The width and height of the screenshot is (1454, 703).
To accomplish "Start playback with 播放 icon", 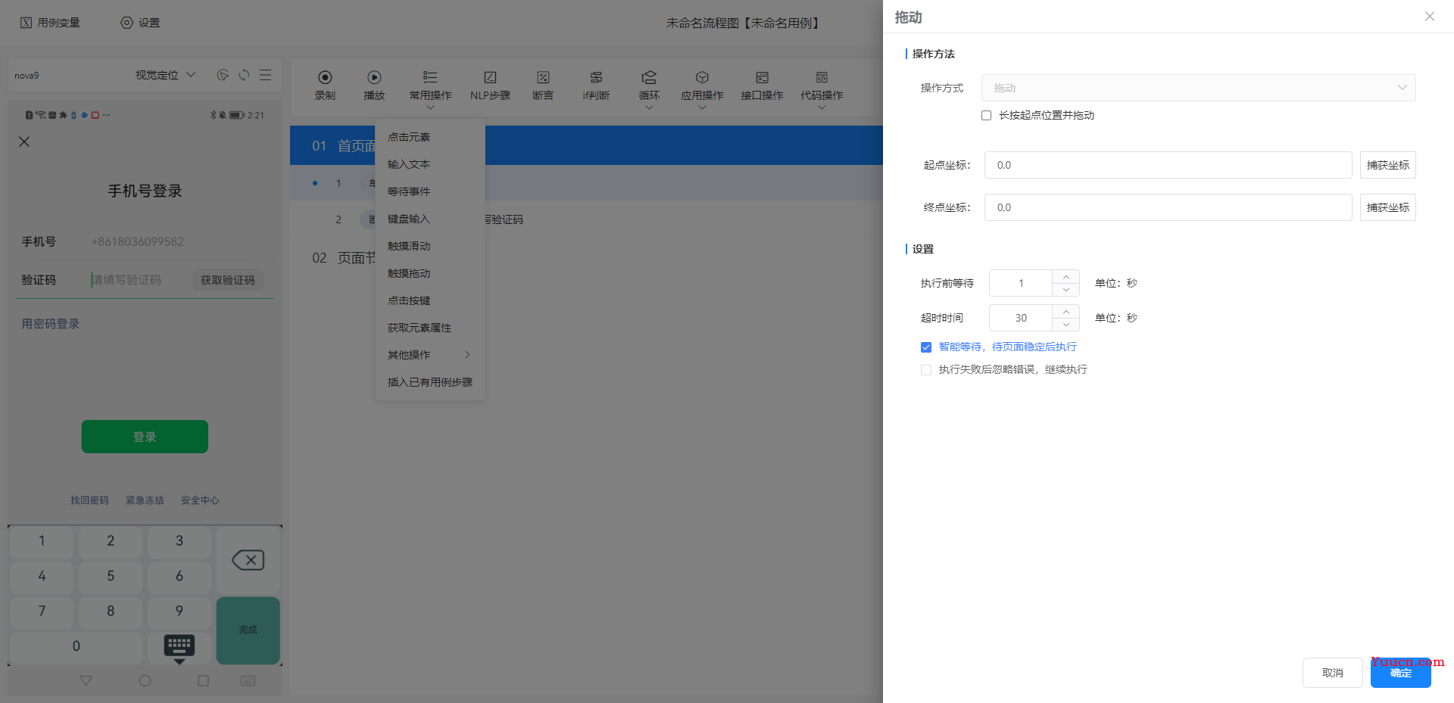I will point(374,77).
